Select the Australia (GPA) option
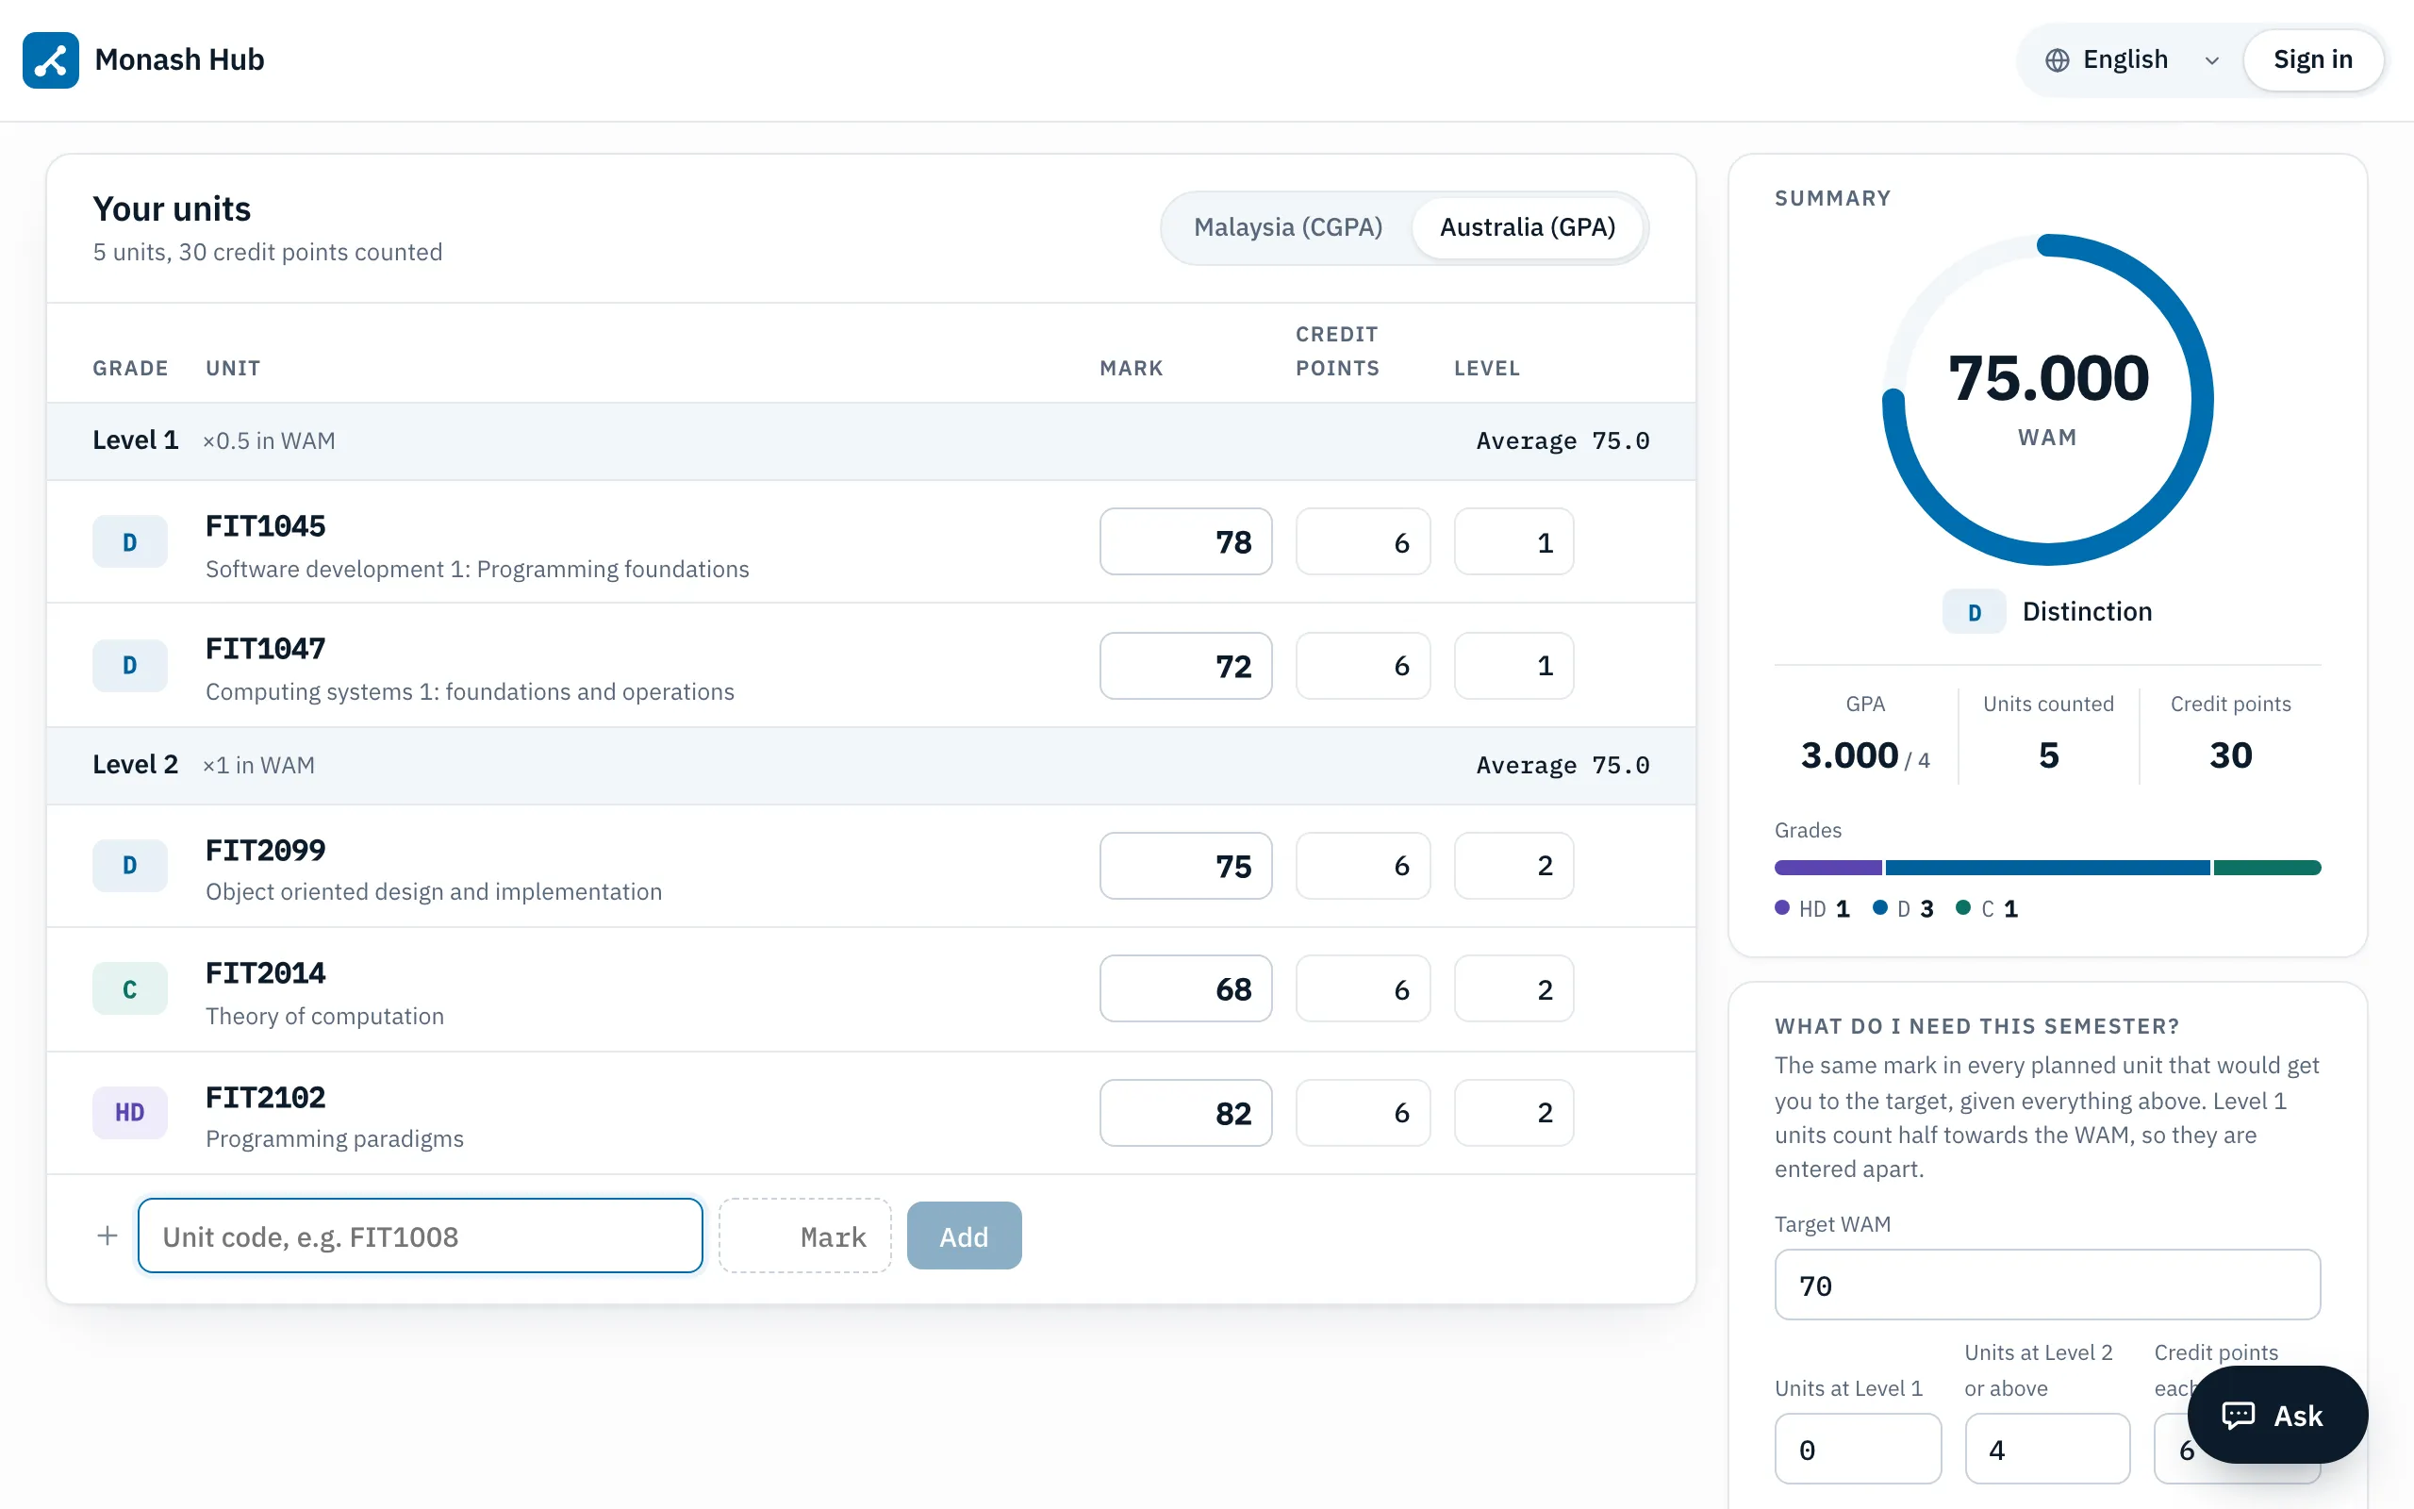This screenshot has height=1509, width=2414. point(1528,227)
